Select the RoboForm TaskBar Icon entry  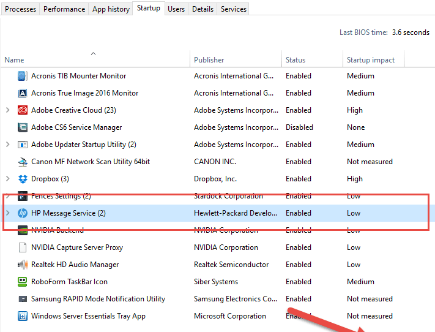[218, 282]
